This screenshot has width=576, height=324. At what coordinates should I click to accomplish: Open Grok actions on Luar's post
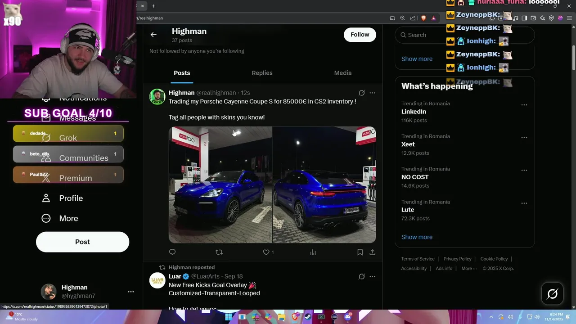point(361,276)
